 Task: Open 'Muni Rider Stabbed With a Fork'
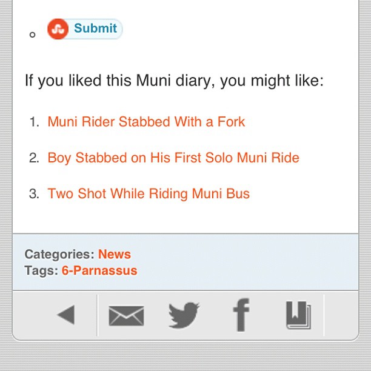(146, 122)
